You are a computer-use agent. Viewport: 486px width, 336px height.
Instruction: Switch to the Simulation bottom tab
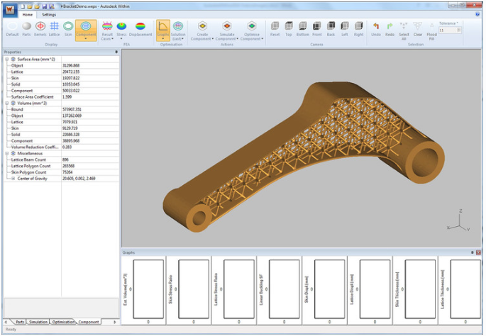(x=38, y=322)
